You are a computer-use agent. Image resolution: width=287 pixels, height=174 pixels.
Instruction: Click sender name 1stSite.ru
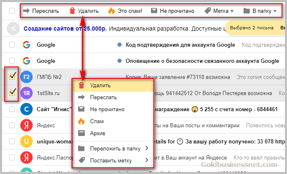click(48, 93)
